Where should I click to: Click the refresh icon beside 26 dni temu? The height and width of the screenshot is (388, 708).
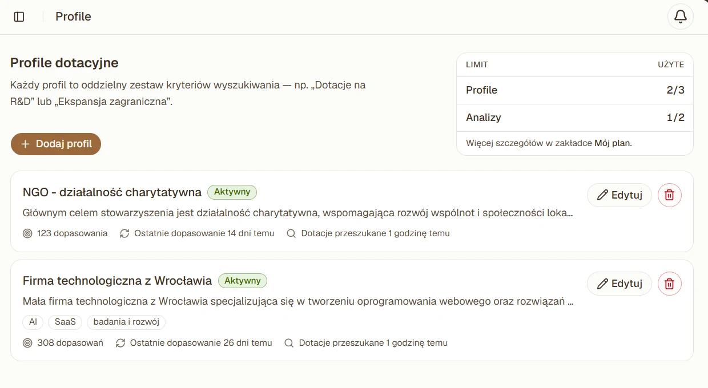[120, 343]
